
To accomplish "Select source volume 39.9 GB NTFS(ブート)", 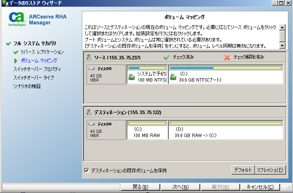I will [226, 74].
